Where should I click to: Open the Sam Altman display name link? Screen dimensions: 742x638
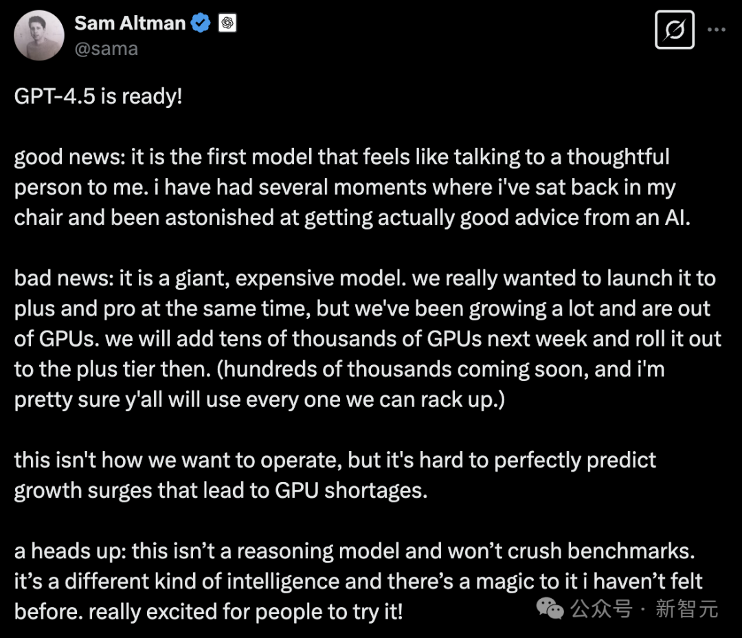tap(130, 23)
